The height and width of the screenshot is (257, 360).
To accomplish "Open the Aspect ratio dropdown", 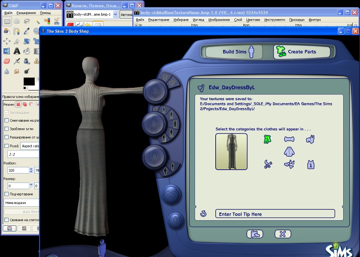I will (30, 146).
